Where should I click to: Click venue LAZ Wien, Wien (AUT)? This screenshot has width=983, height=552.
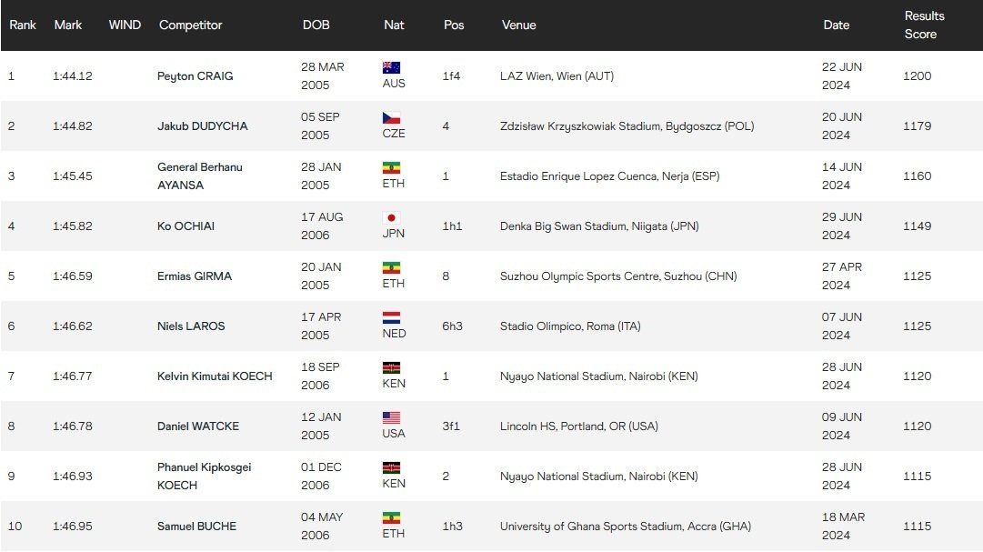[557, 76]
